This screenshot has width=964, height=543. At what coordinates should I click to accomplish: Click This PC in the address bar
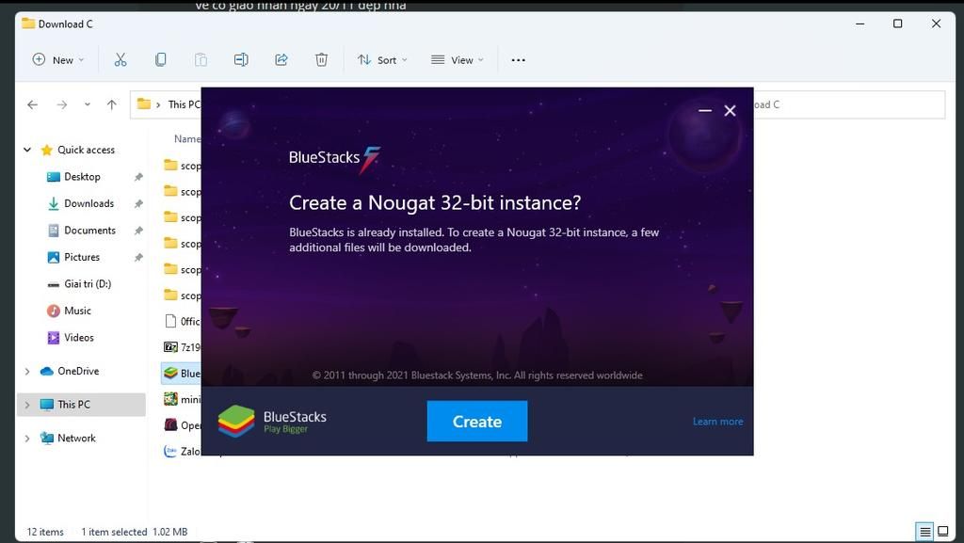[x=184, y=104]
